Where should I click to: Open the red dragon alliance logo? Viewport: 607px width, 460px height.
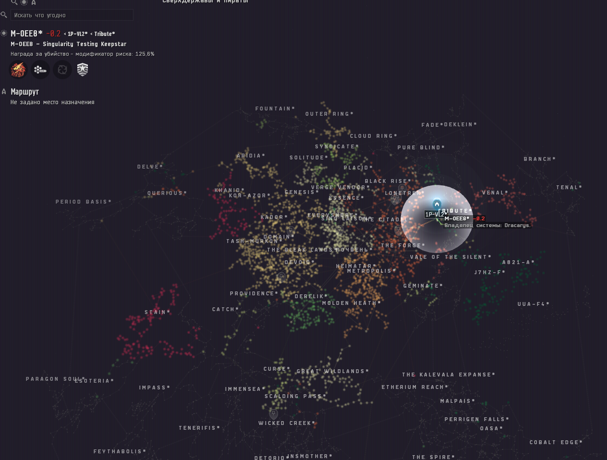point(19,69)
